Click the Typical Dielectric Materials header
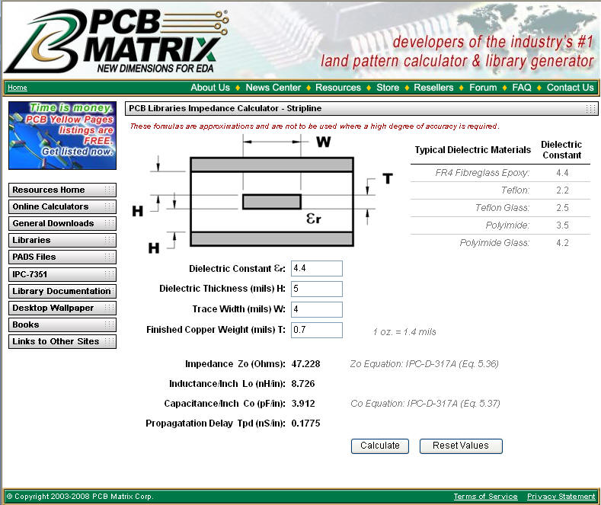Viewport: 601px width, 505px height. pyautogui.click(x=472, y=150)
